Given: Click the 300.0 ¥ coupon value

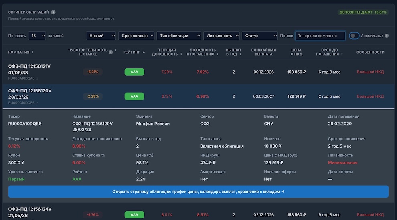Looking at the screenshot, I should (16, 163).
